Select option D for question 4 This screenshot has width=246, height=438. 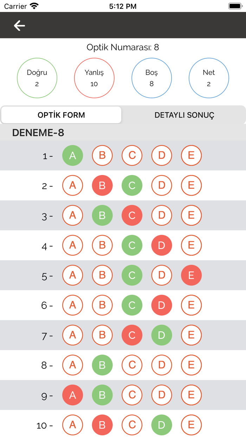click(161, 245)
